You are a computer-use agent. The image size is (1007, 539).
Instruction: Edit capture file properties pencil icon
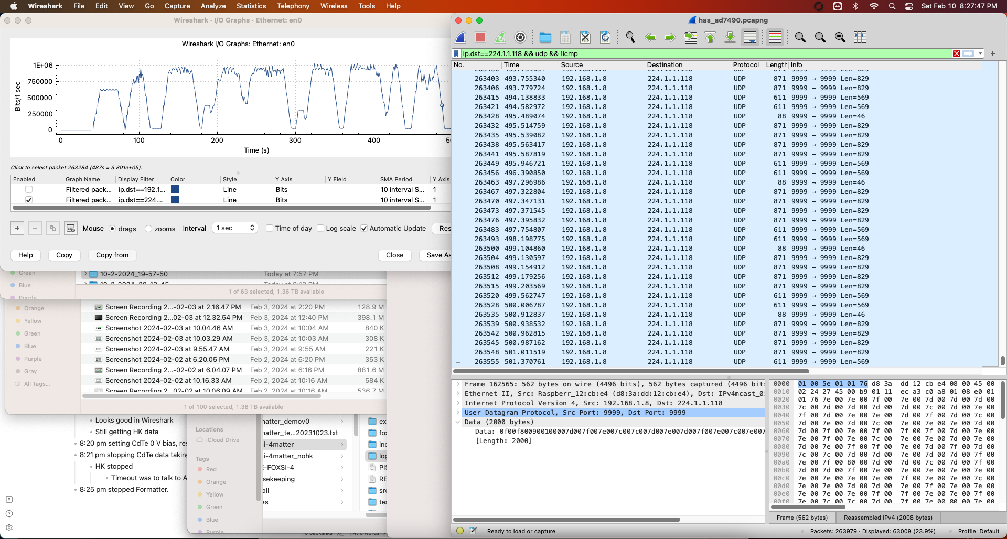(473, 531)
